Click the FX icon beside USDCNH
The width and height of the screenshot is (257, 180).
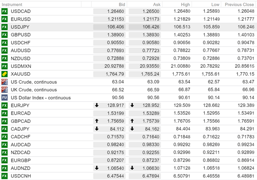(5, 175)
